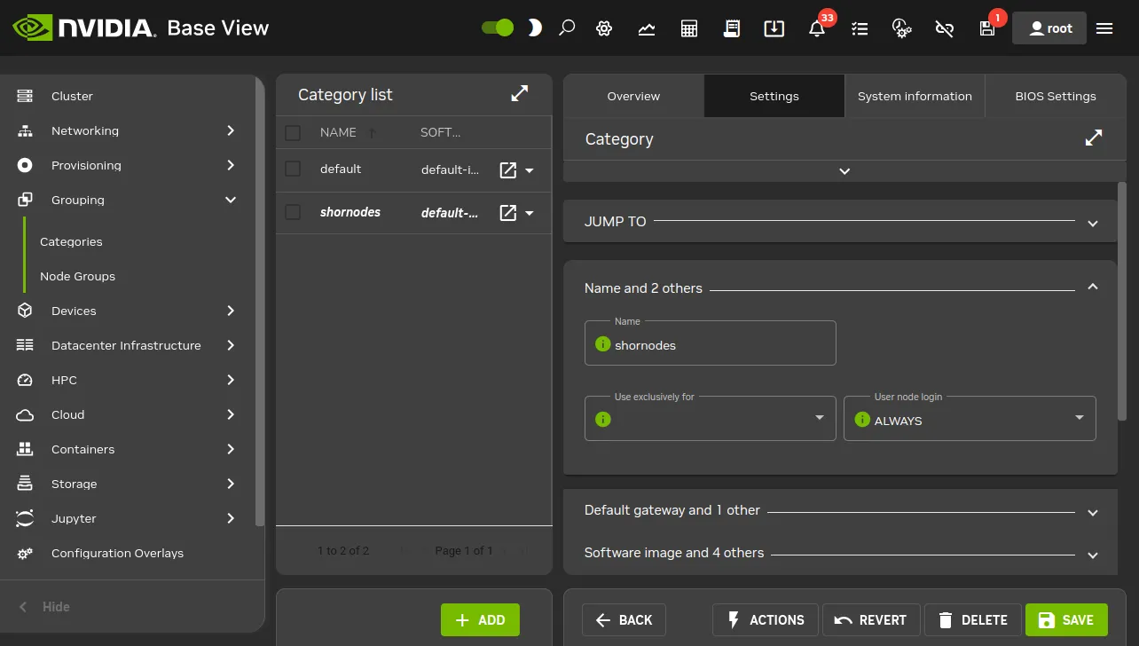This screenshot has height=646, width=1139.
Task: Expand the Category settings panel fullscreen
Action: pos(1094,138)
